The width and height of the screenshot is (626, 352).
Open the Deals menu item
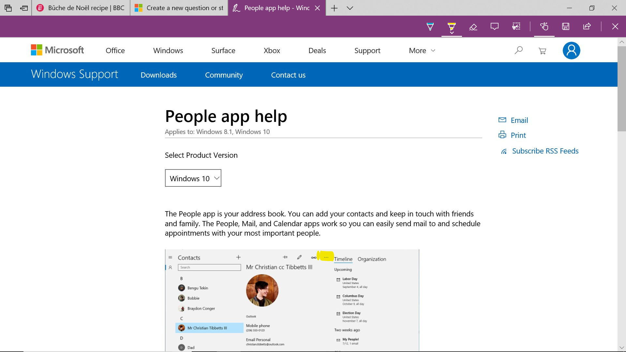coord(317,51)
